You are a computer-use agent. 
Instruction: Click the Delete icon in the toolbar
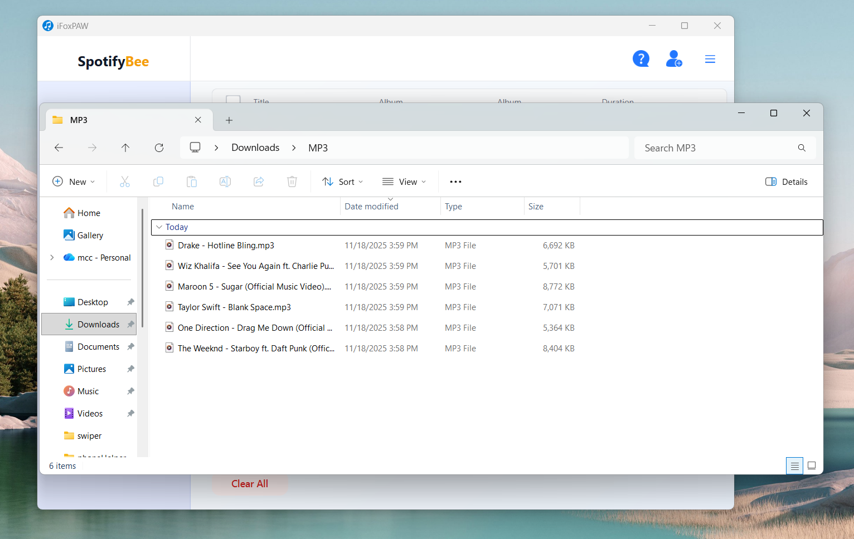[292, 181]
